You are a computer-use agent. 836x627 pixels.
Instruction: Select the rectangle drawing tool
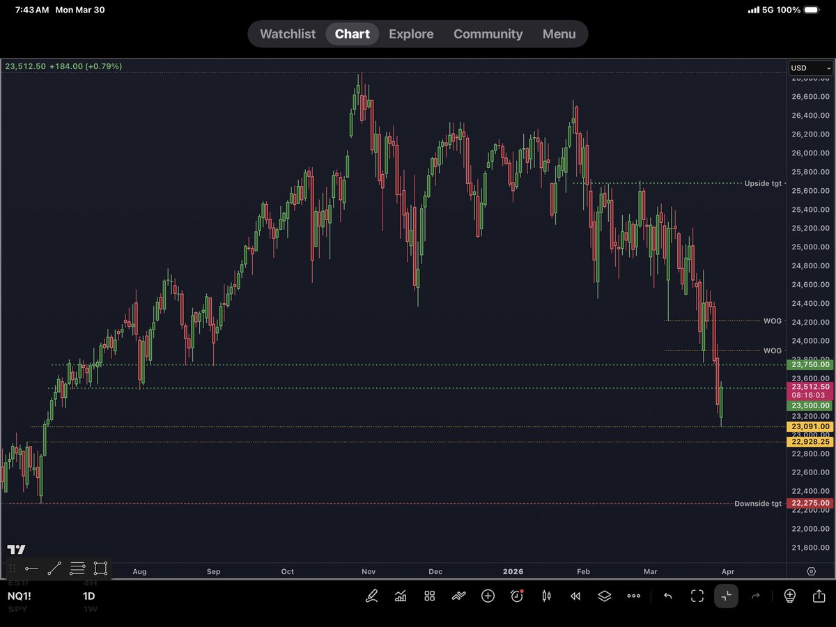[x=100, y=568]
